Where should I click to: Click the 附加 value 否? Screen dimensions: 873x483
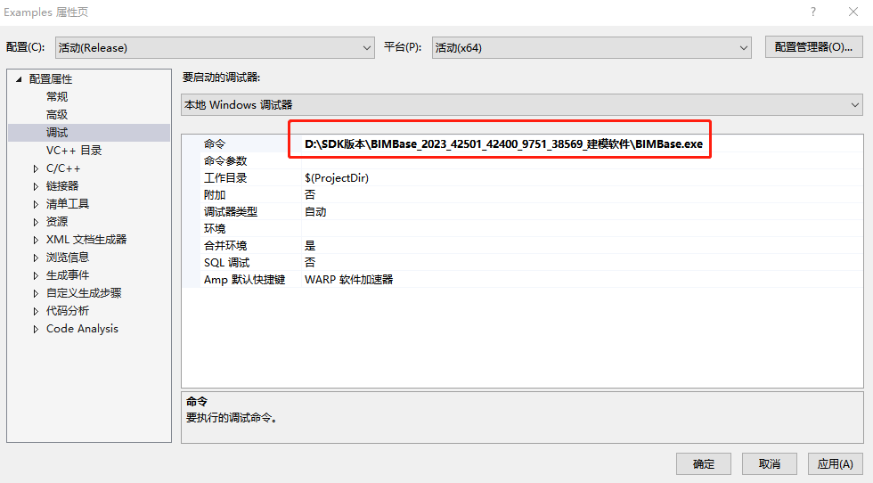click(310, 194)
